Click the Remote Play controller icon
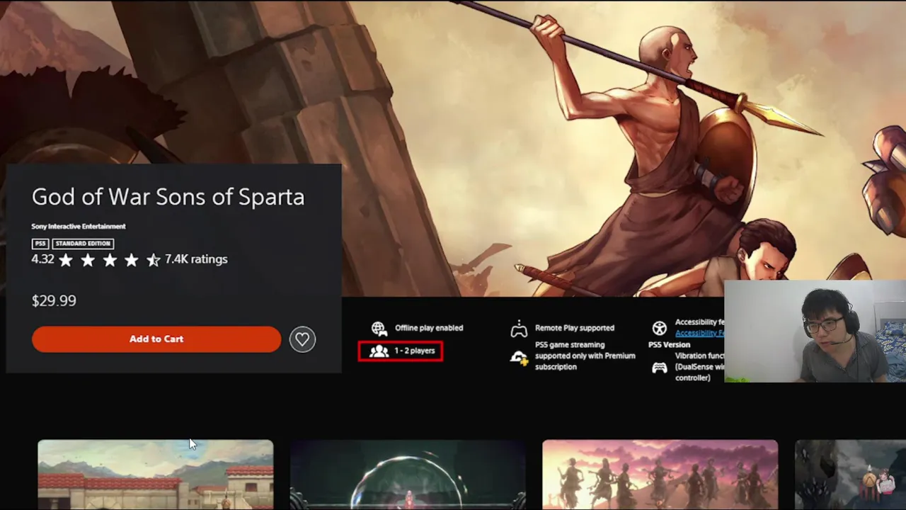The height and width of the screenshot is (510, 906). point(519,329)
